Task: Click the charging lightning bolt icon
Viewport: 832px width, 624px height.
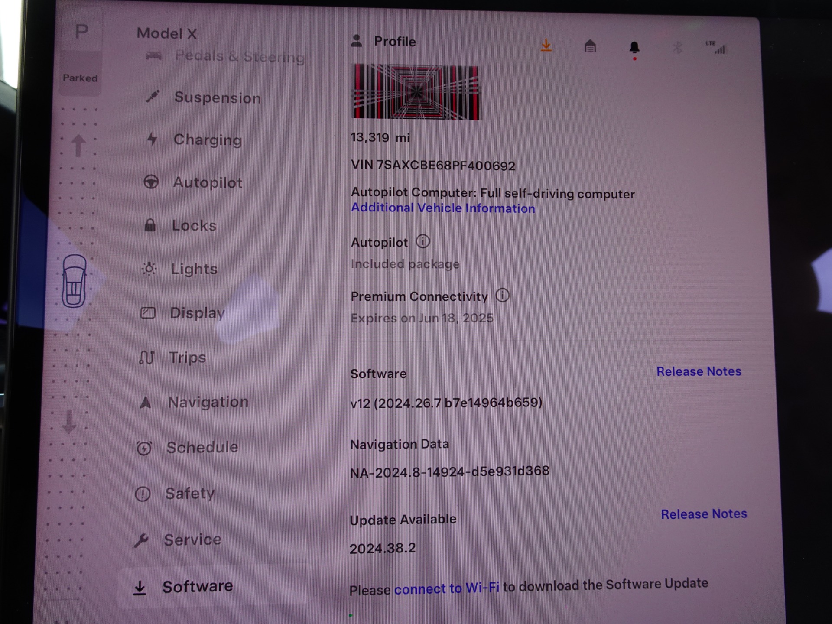Action: coord(152,139)
